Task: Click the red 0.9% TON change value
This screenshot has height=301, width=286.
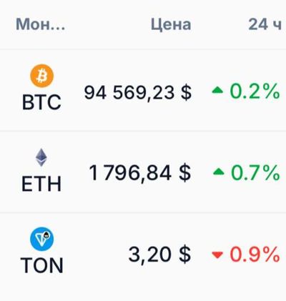Action: [255, 255]
